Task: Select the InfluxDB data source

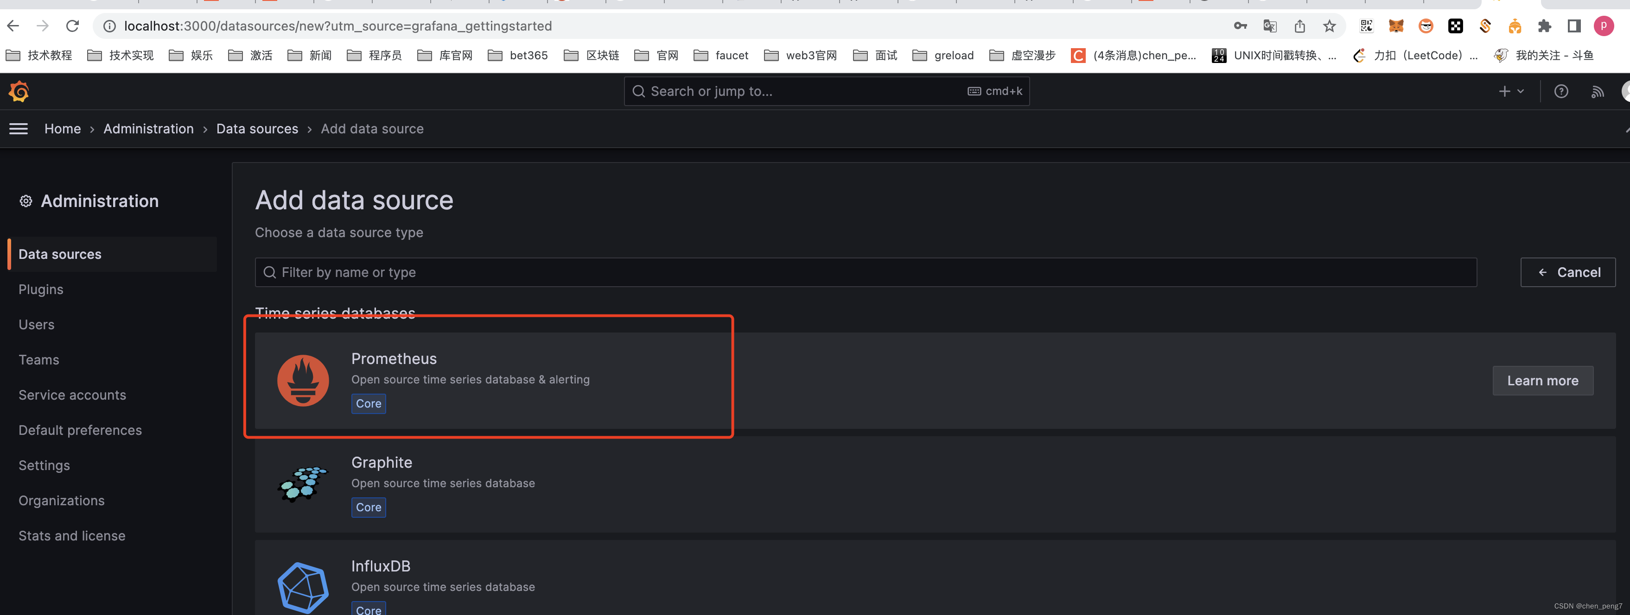Action: 935,577
